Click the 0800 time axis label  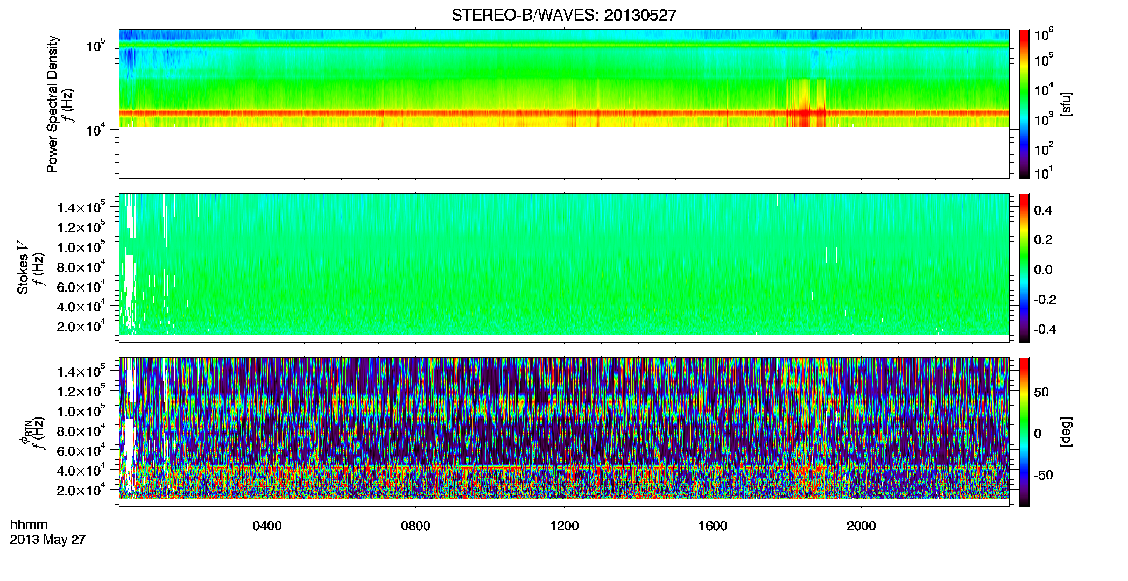pos(415,526)
